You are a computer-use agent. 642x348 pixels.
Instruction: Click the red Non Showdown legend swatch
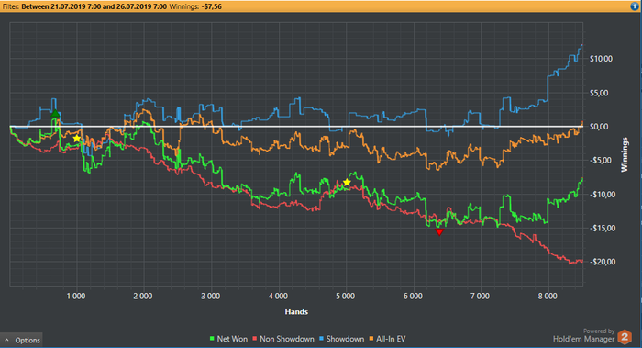[255, 339]
